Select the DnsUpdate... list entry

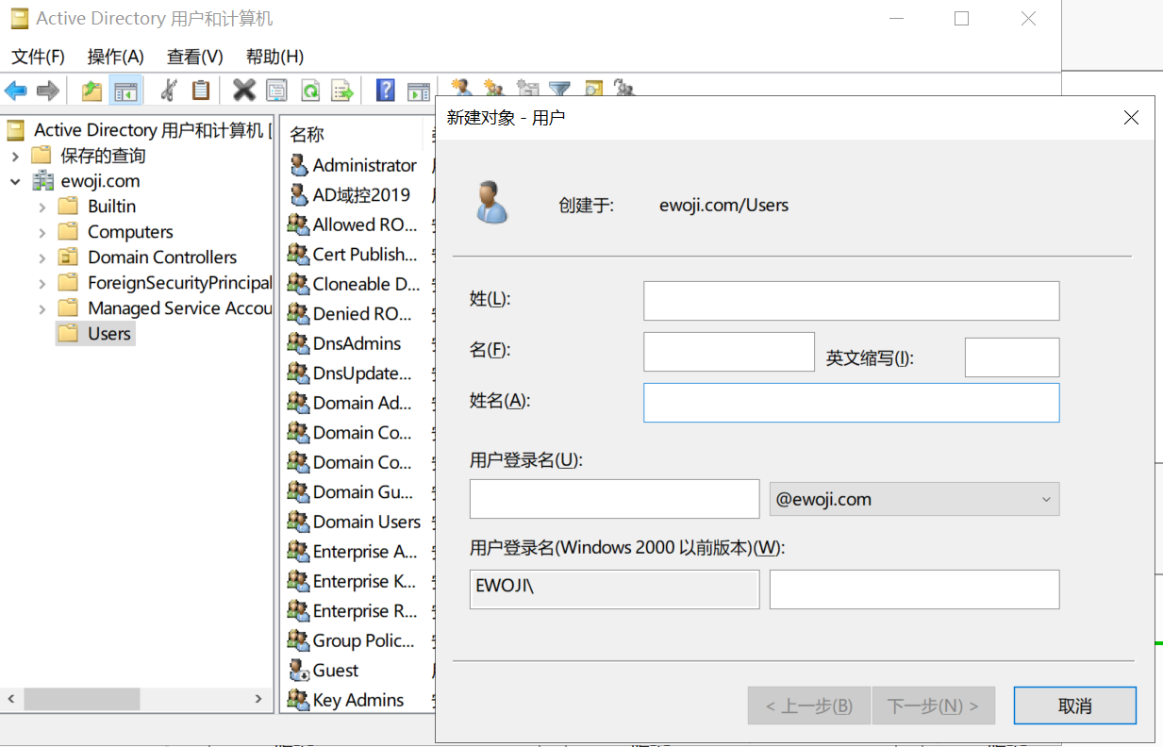[x=350, y=373]
